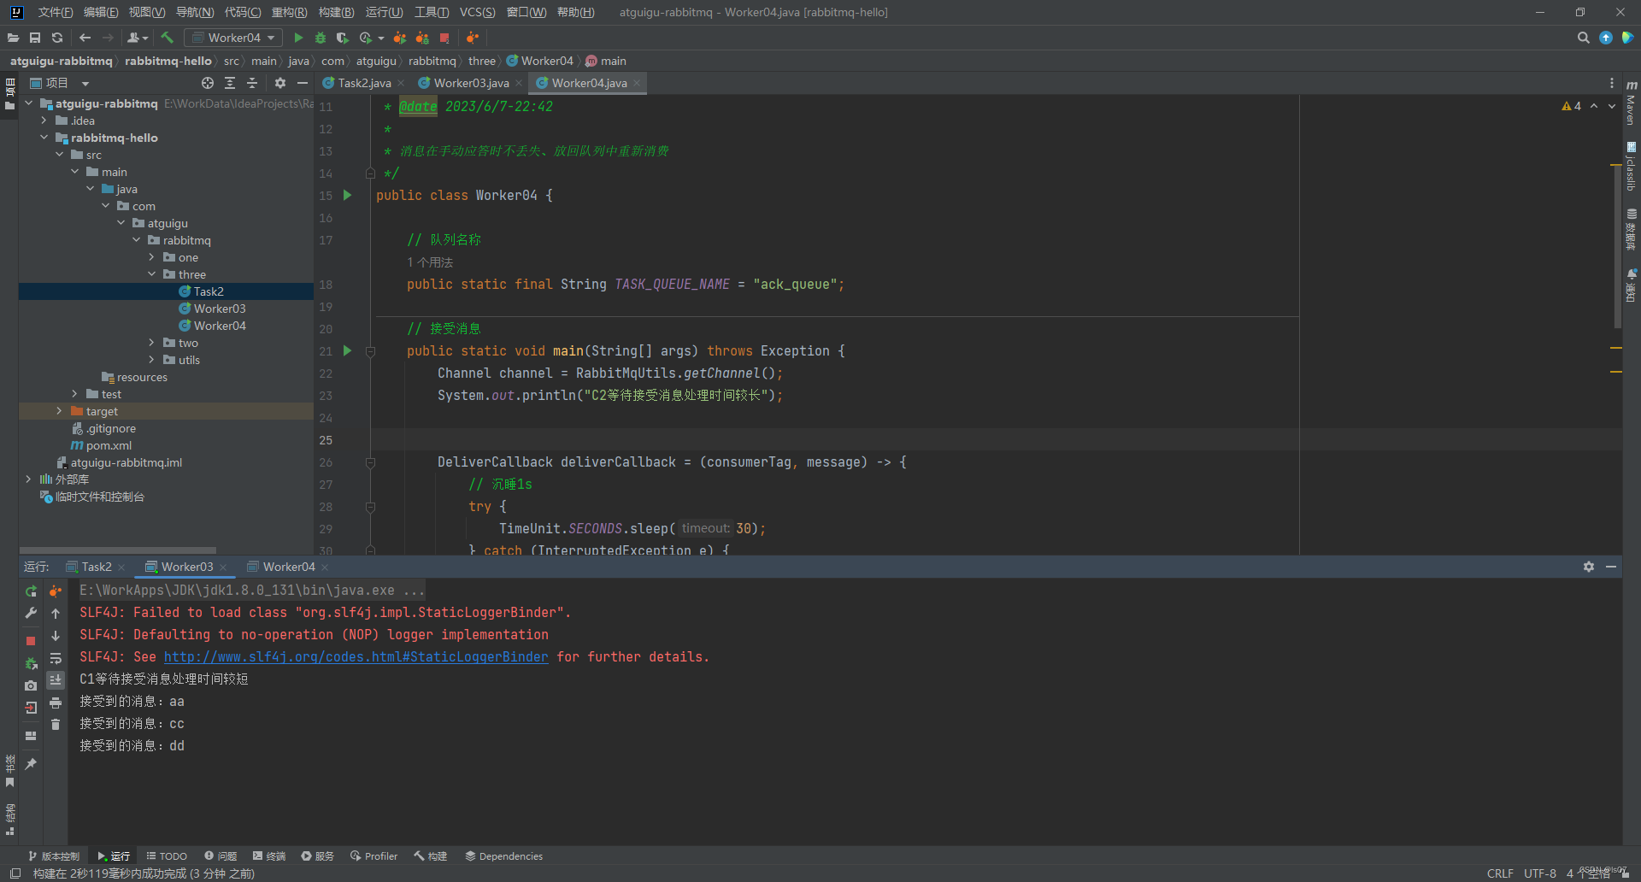The height and width of the screenshot is (882, 1641).
Task: Toggle the TODO tool window
Action: pyautogui.click(x=167, y=856)
